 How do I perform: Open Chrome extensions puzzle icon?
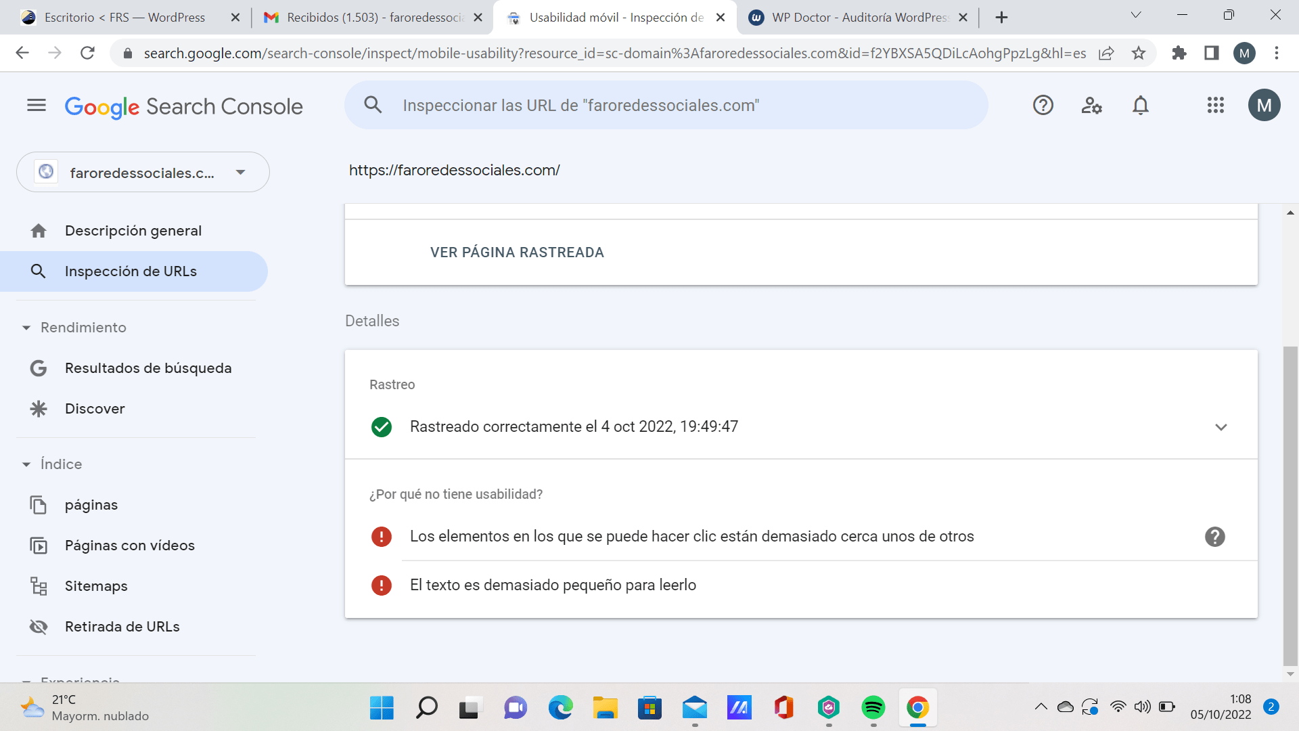tap(1179, 53)
